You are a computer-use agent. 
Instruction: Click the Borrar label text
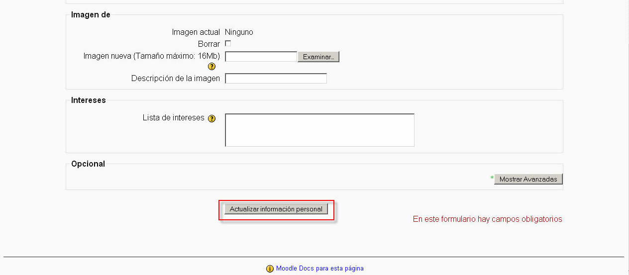[x=209, y=44]
